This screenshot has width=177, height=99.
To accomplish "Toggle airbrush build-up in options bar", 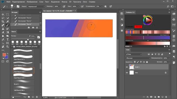I will click(x=82, y=7).
